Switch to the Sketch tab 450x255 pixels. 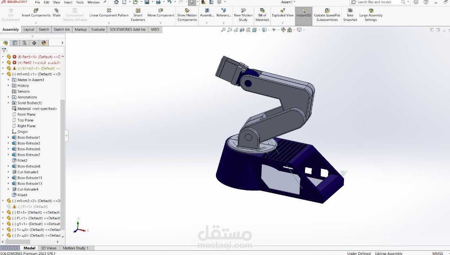pyautogui.click(x=44, y=30)
